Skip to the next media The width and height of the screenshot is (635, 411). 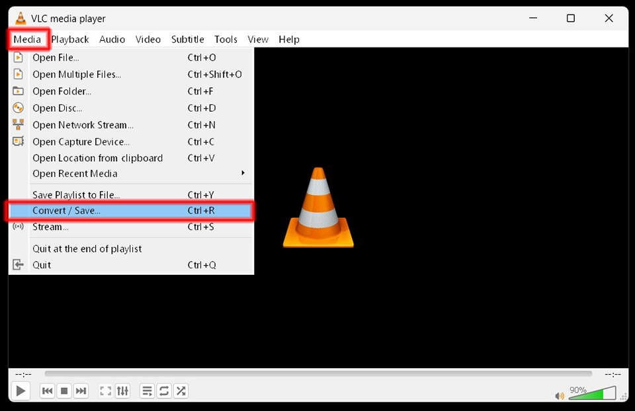[81, 391]
